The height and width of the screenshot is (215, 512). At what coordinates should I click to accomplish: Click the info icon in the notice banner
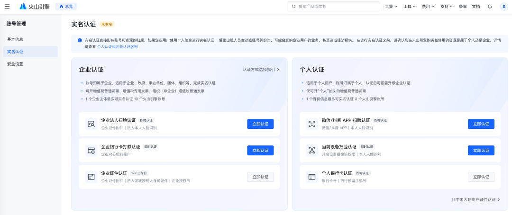pos(80,40)
